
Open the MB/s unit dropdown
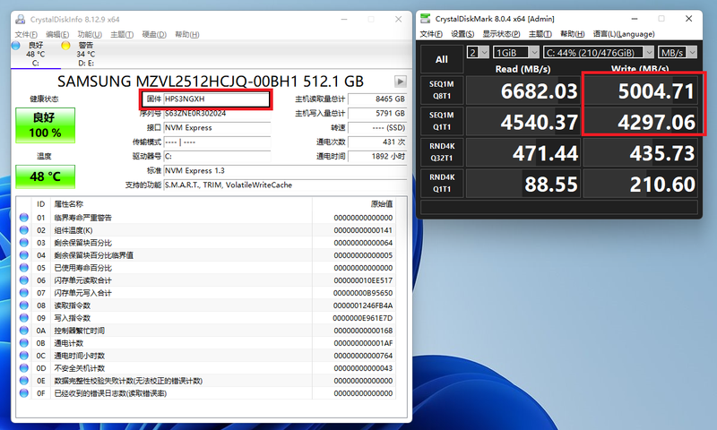pyautogui.click(x=678, y=52)
